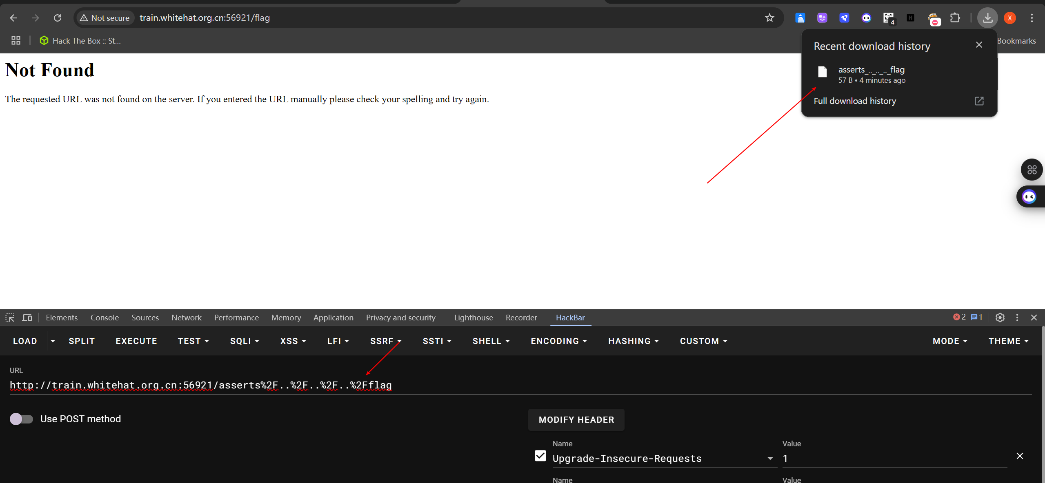Expand the XSS dropdown
The image size is (1045, 483).
(293, 341)
